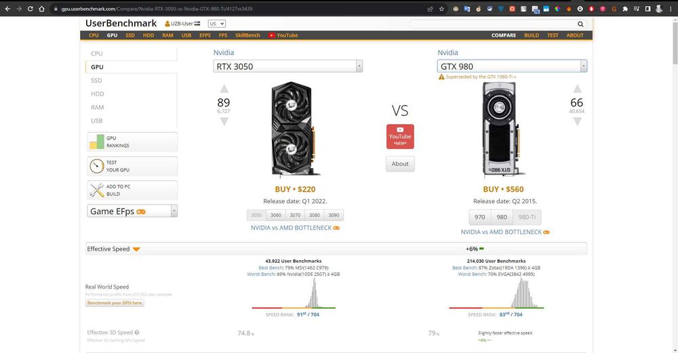Click GTX 980 speed rank 83rd / 704
Viewport: 678px width, 353px height.
tap(511, 314)
